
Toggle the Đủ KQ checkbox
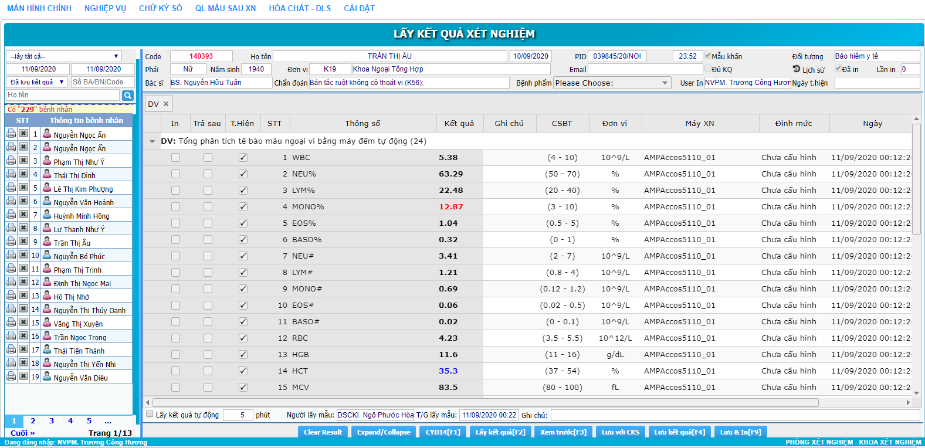click(708, 69)
